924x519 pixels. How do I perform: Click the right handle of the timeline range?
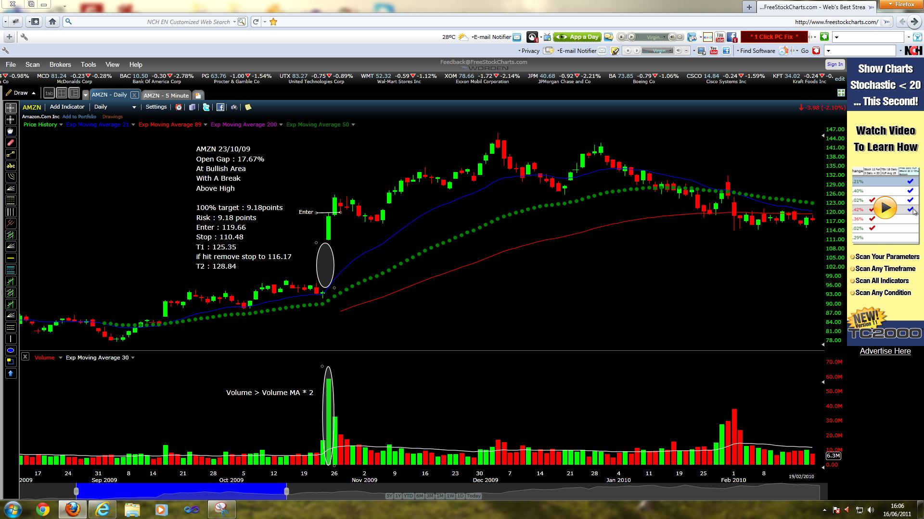(x=287, y=491)
